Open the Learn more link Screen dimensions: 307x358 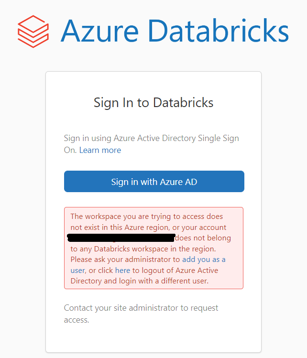click(100, 150)
